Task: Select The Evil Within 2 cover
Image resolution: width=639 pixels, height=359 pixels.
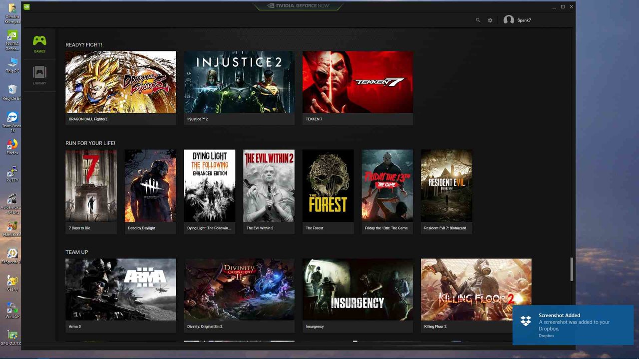Action: 269,185
